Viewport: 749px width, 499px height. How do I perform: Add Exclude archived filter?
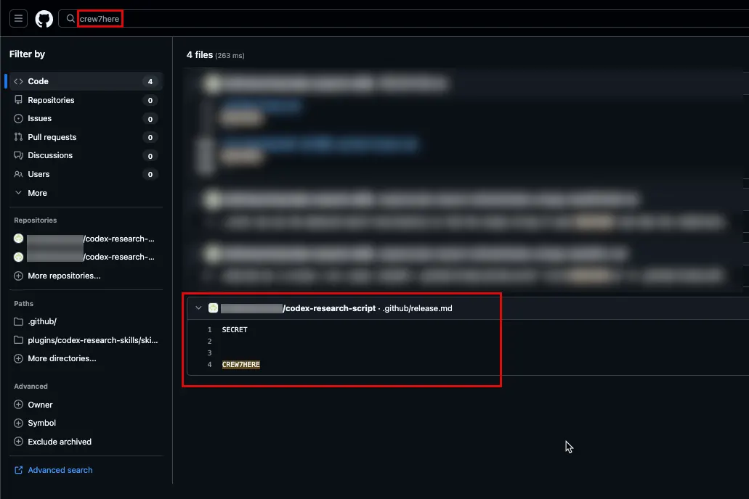tap(52, 442)
